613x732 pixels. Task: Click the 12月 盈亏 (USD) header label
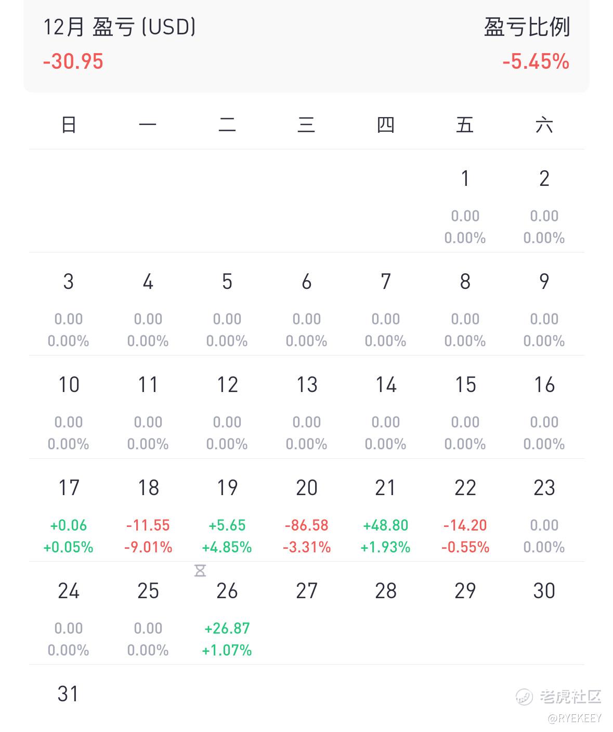[x=120, y=27]
